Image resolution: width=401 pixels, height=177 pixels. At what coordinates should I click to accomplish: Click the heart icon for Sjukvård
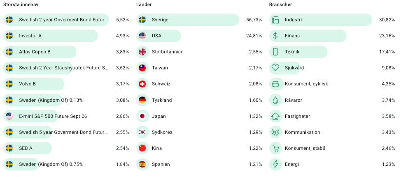275,68
